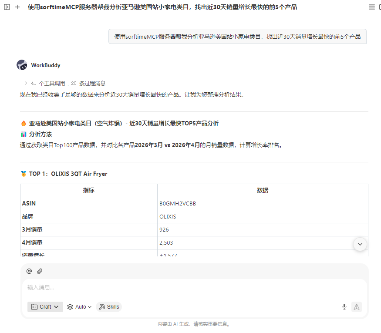Click the conversation title in header
Screen dimensions: 381x333
[x=162, y=7]
